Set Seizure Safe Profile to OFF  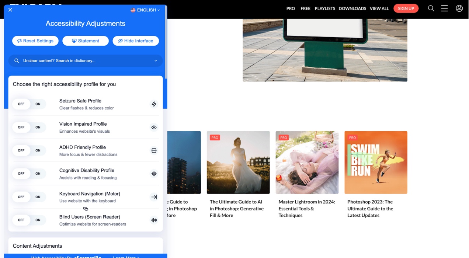click(x=21, y=104)
